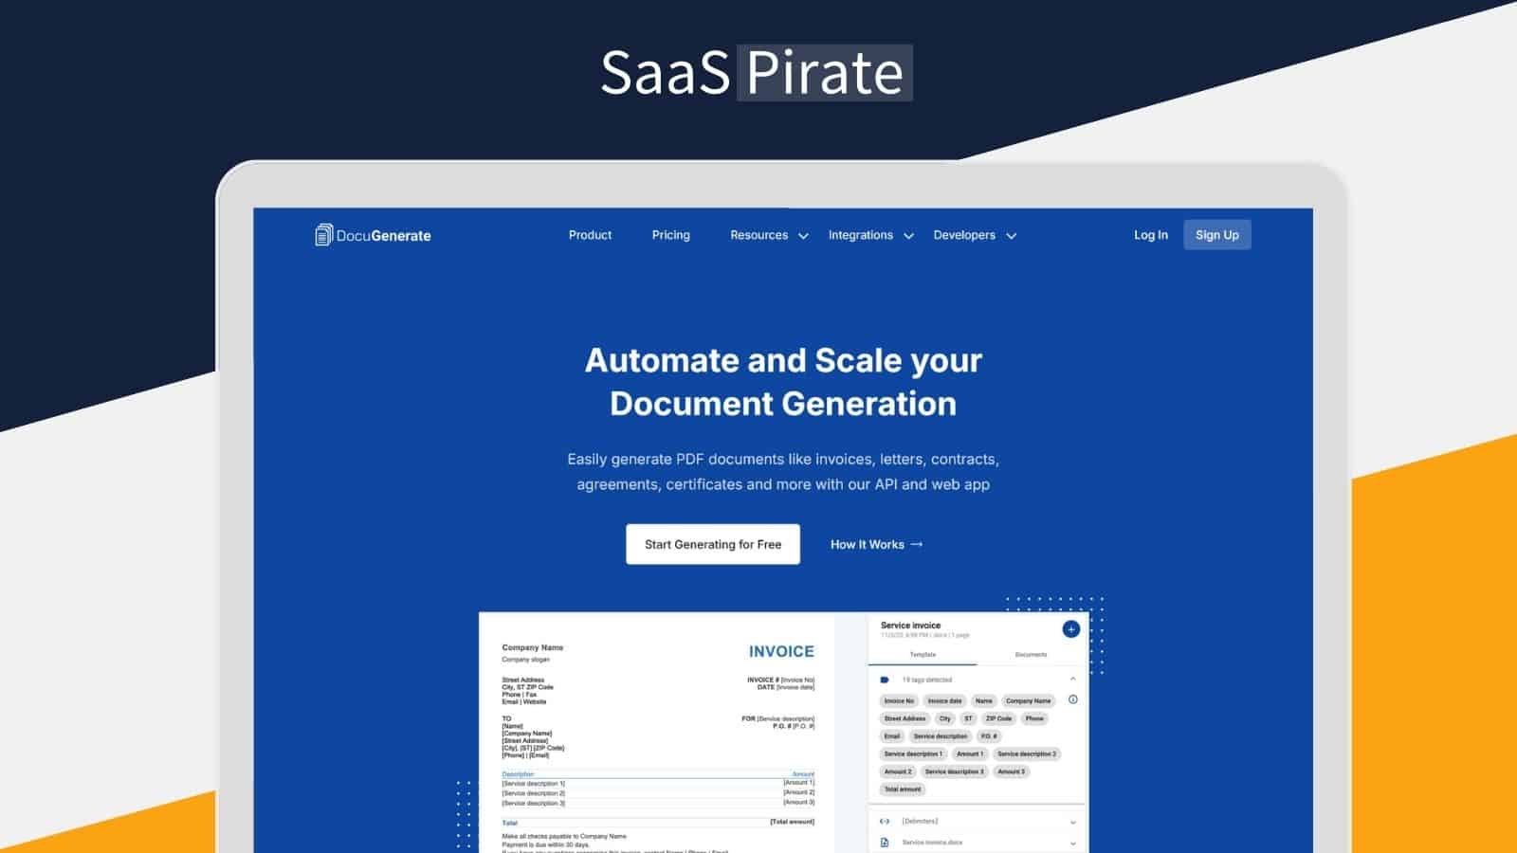The image size is (1517, 853).
Task: Select the Phone tag
Action: [x=1034, y=718]
